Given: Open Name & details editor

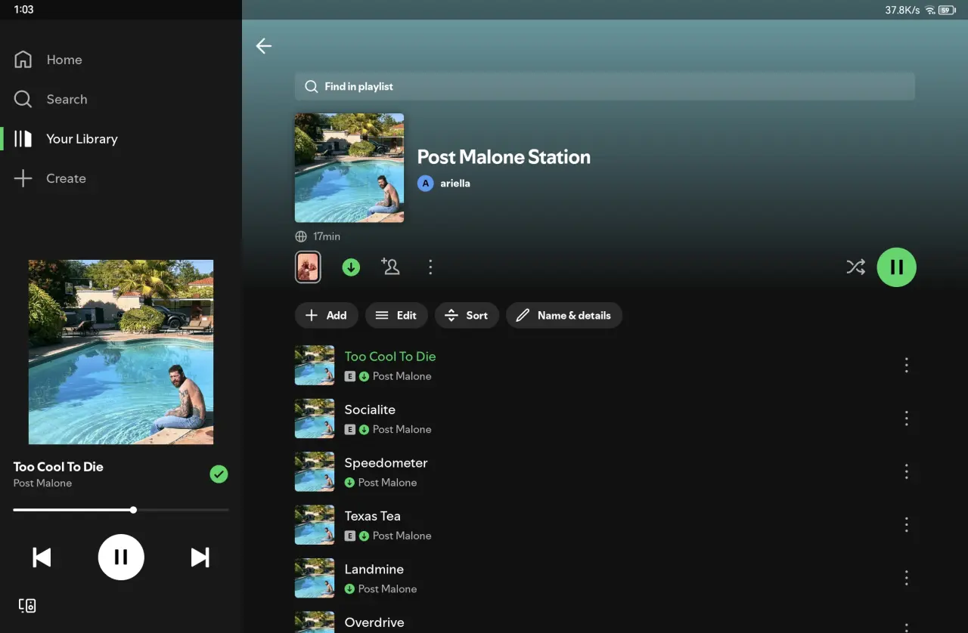Looking at the screenshot, I should (564, 315).
